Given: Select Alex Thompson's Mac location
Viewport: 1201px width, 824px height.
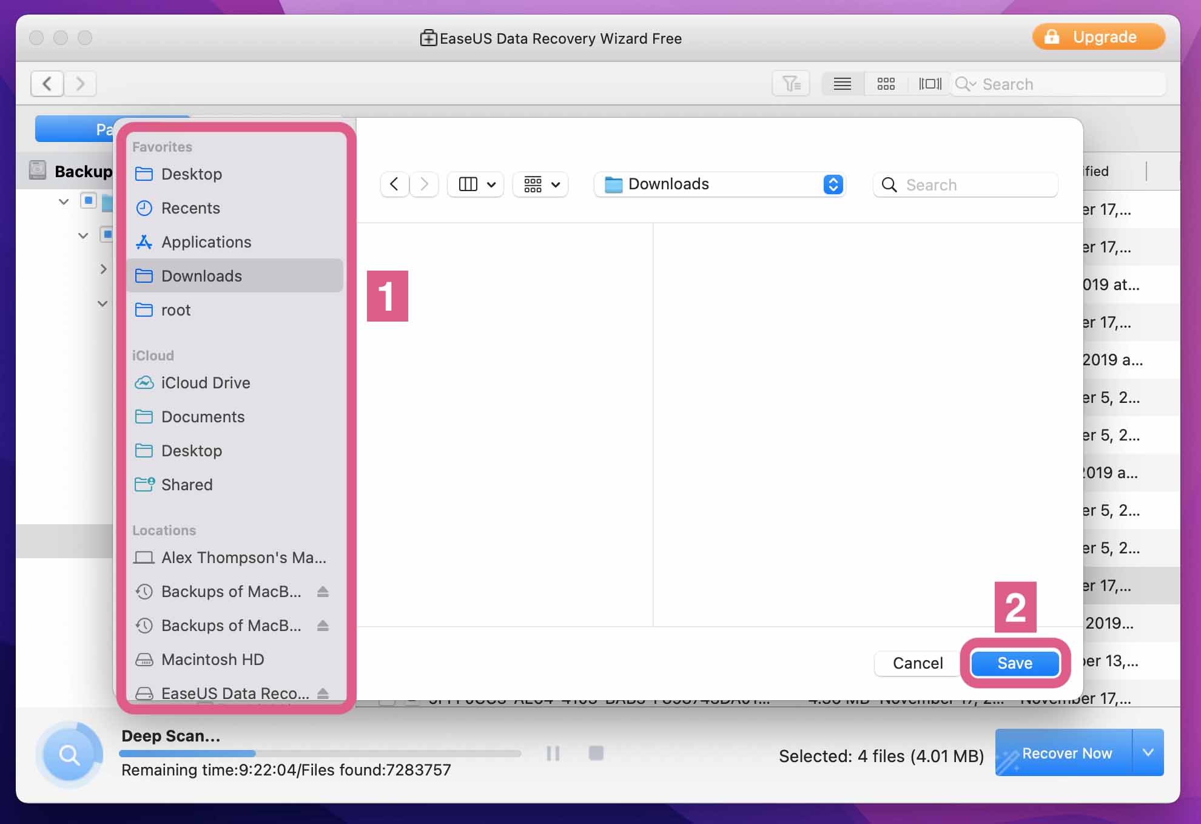Looking at the screenshot, I should tap(235, 558).
